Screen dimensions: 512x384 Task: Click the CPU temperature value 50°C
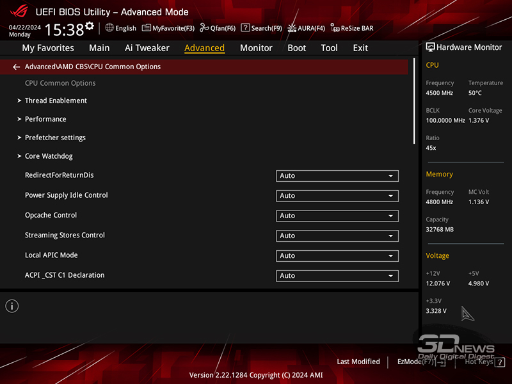pyautogui.click(x=475, y=93)
